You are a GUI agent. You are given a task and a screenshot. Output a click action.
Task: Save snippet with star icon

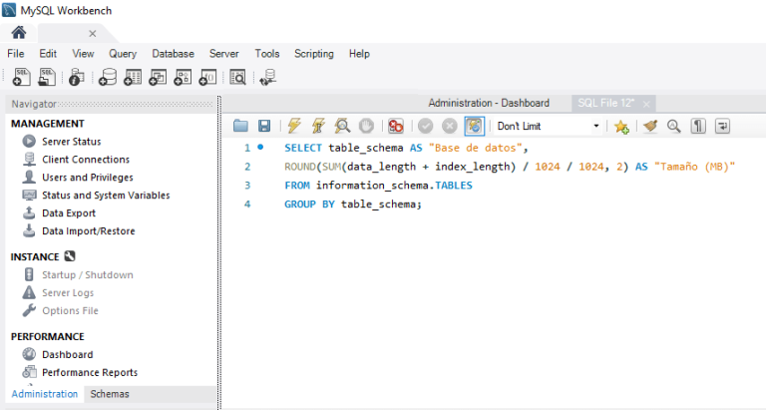coord(621,127)
